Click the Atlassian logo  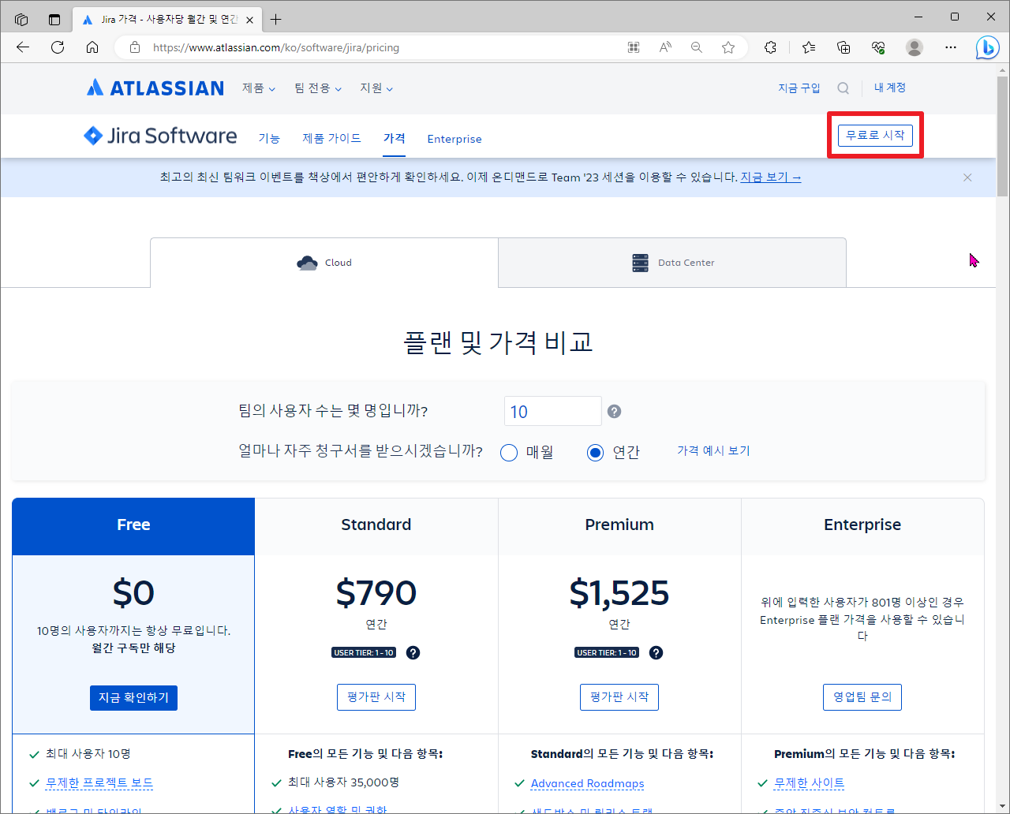pos(155,88)
